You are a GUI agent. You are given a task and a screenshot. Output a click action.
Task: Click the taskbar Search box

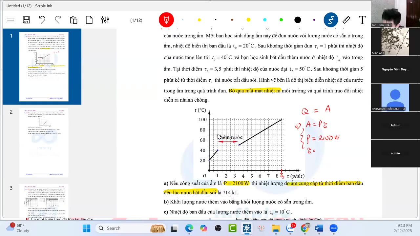(x=131, y=228)
